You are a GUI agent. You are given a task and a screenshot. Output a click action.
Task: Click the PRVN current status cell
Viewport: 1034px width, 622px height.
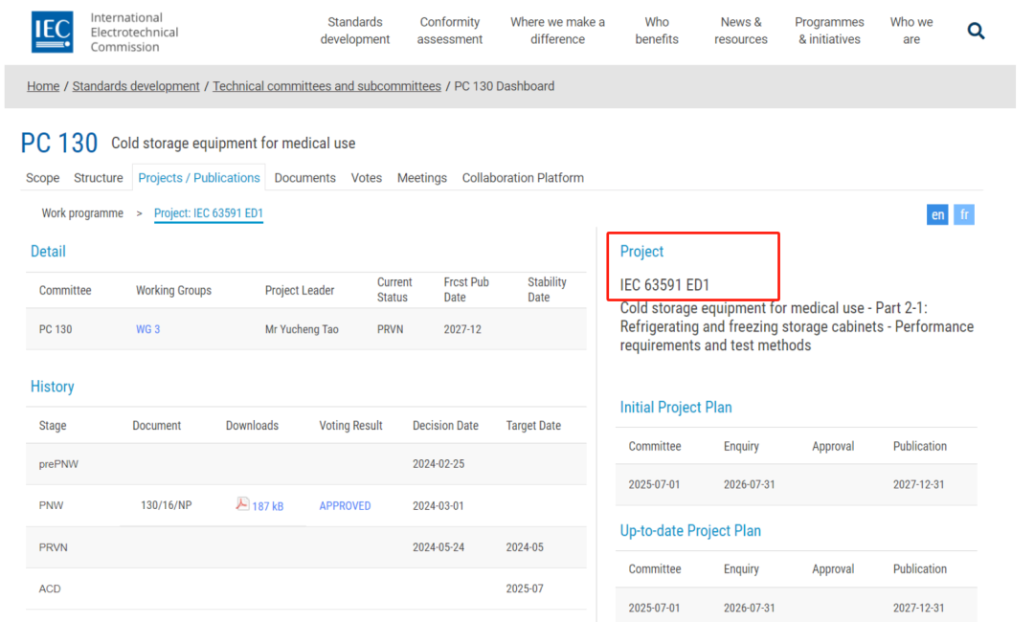[391, 329]
